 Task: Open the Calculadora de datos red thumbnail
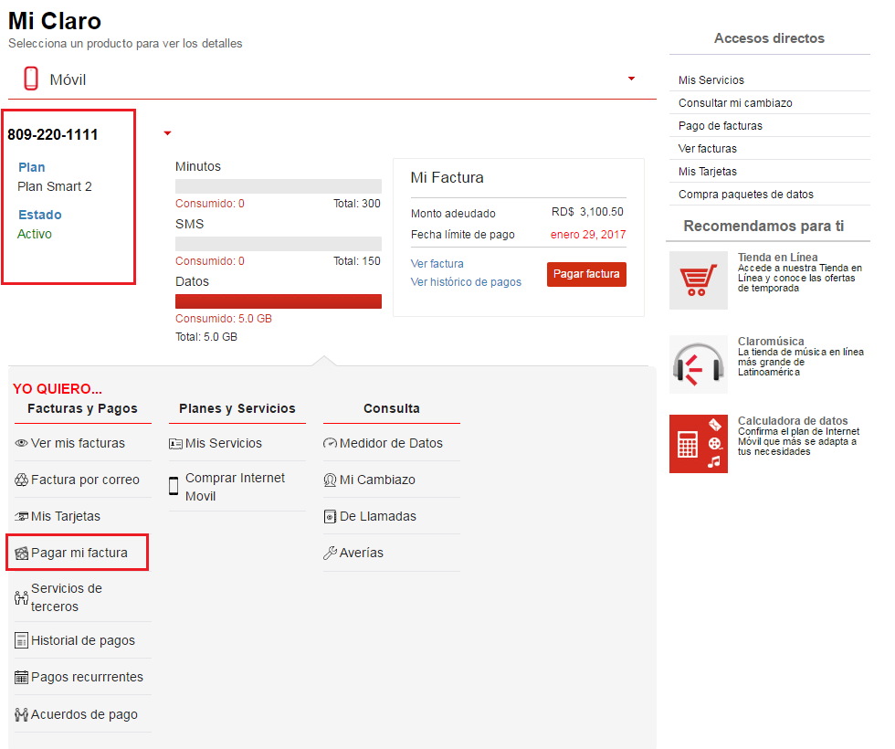[698, 444]
